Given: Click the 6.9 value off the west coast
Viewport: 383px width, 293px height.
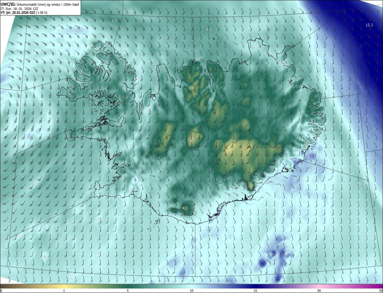Looking at the screenshot, I should 15,161.
